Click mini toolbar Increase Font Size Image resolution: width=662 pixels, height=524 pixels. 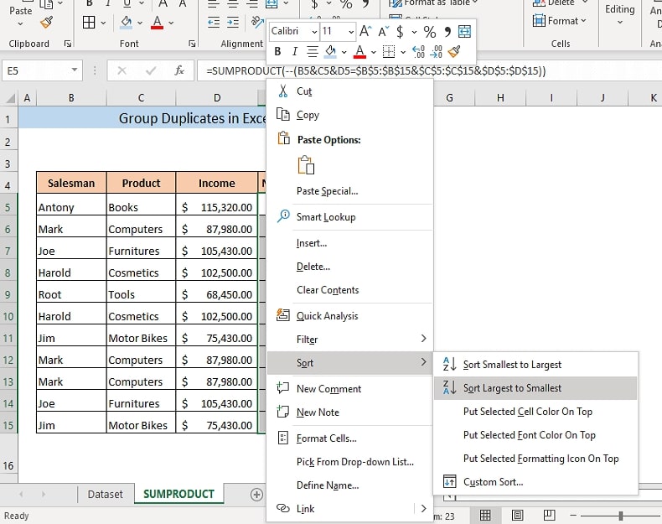(x=365, y=31)
